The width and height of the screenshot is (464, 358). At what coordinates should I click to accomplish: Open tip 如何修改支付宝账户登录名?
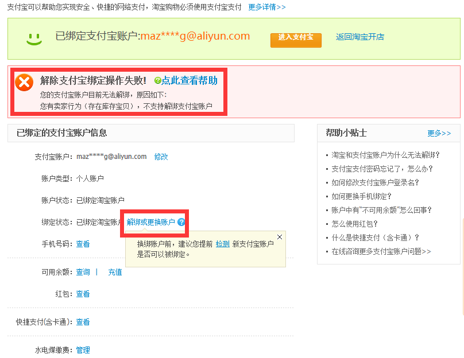[375, 182]
